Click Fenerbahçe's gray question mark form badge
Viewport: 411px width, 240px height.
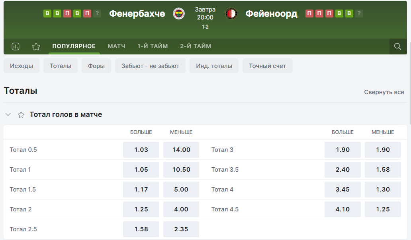click(x=97, y=14)
